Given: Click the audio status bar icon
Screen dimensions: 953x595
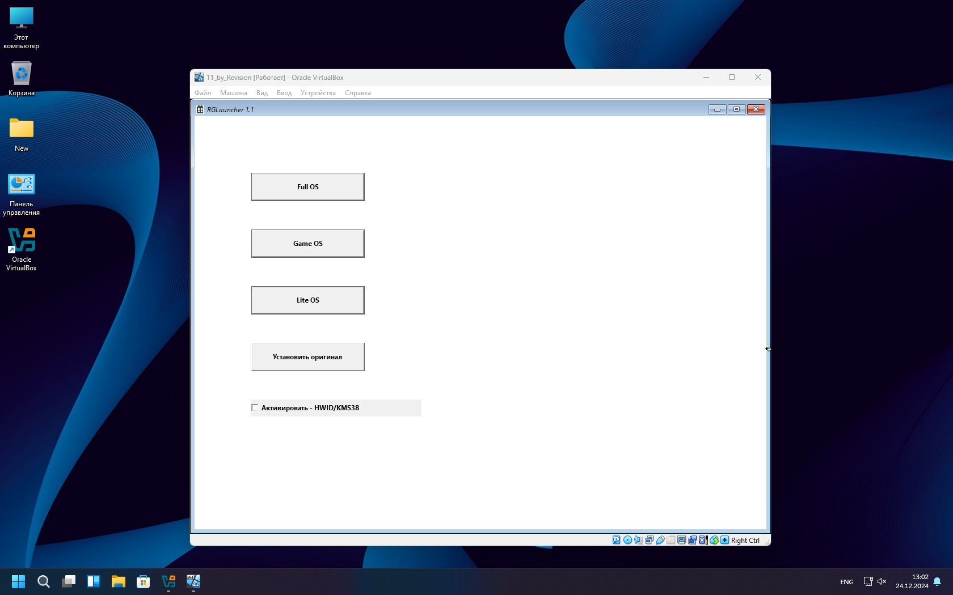Looking at the screenshot, I should [x=638, y=540].
